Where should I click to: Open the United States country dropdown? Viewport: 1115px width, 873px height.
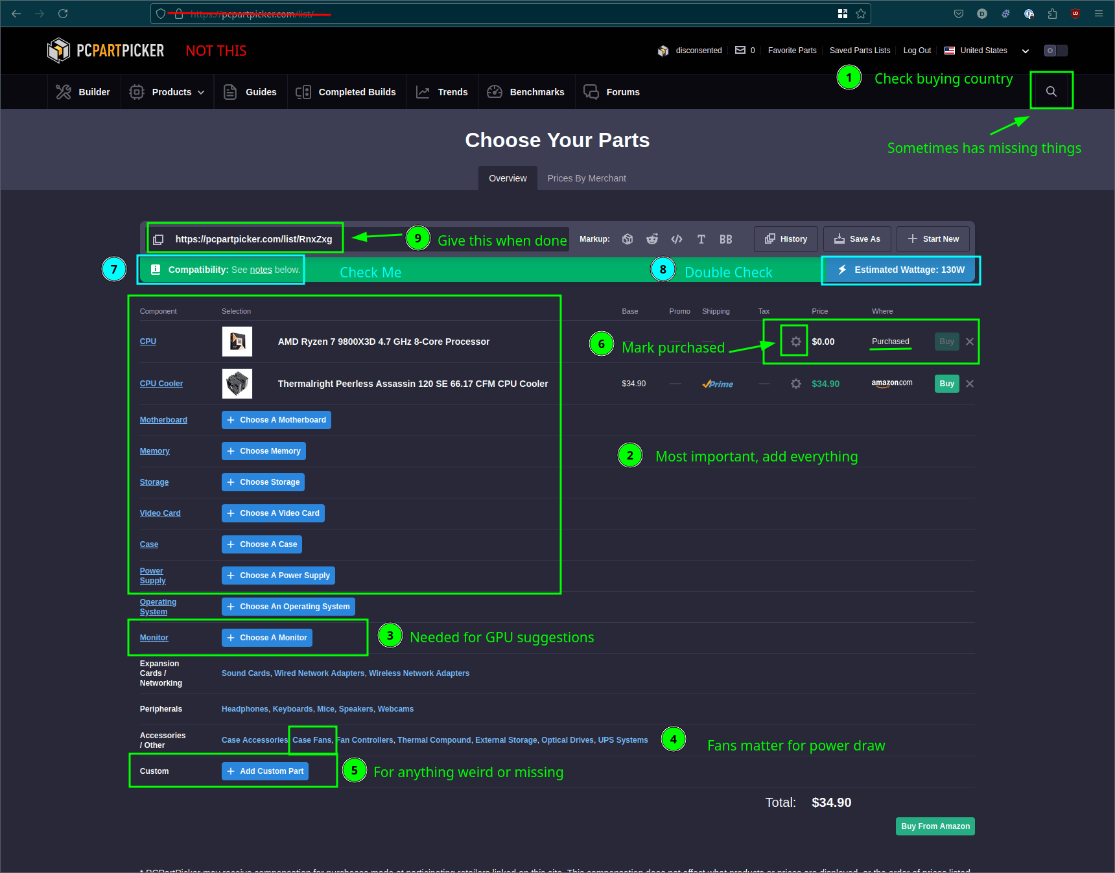[987, 51]
